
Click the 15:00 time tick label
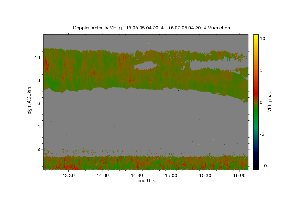[x=171, y=175]
